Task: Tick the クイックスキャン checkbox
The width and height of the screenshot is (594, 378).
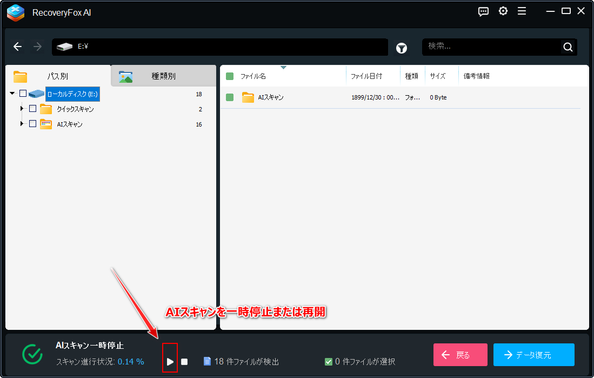Action: click(x=32, y=109)
